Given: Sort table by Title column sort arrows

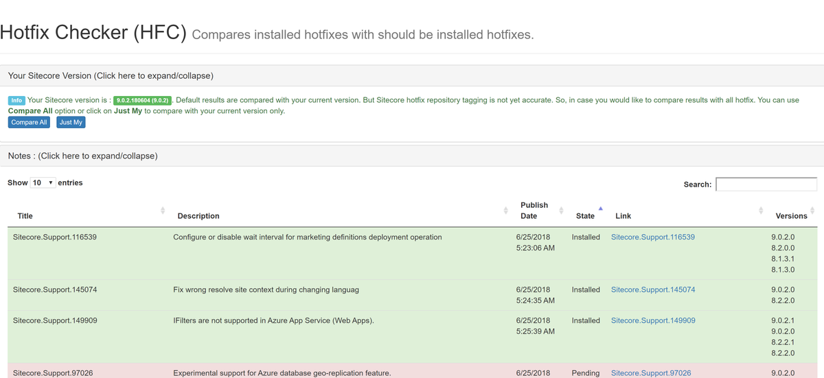Looking at the screenshot, I should click(163, 210).
